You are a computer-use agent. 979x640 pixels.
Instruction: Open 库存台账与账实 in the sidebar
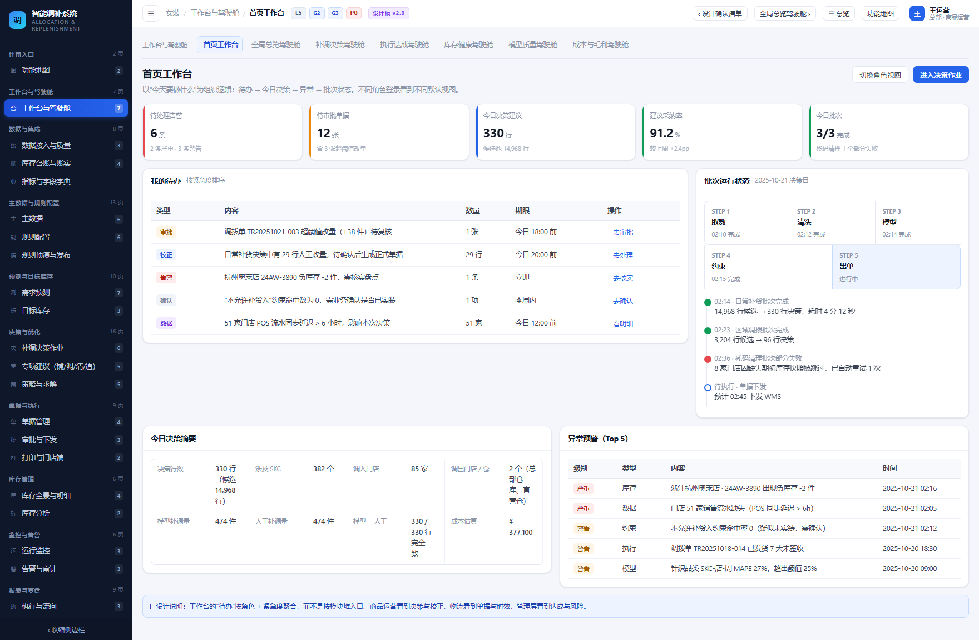pos(66,164)
